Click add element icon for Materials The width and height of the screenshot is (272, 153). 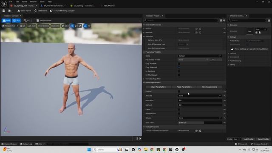tap(196, 32)
